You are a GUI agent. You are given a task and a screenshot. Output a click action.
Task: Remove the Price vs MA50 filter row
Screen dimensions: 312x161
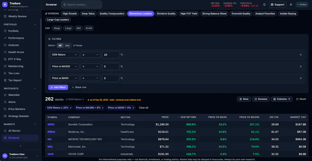(x=301, y=78)
